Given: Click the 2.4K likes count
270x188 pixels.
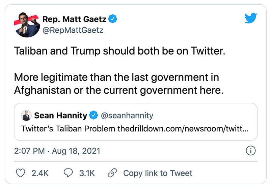Looking at the screenshot, I should [40, 173].
